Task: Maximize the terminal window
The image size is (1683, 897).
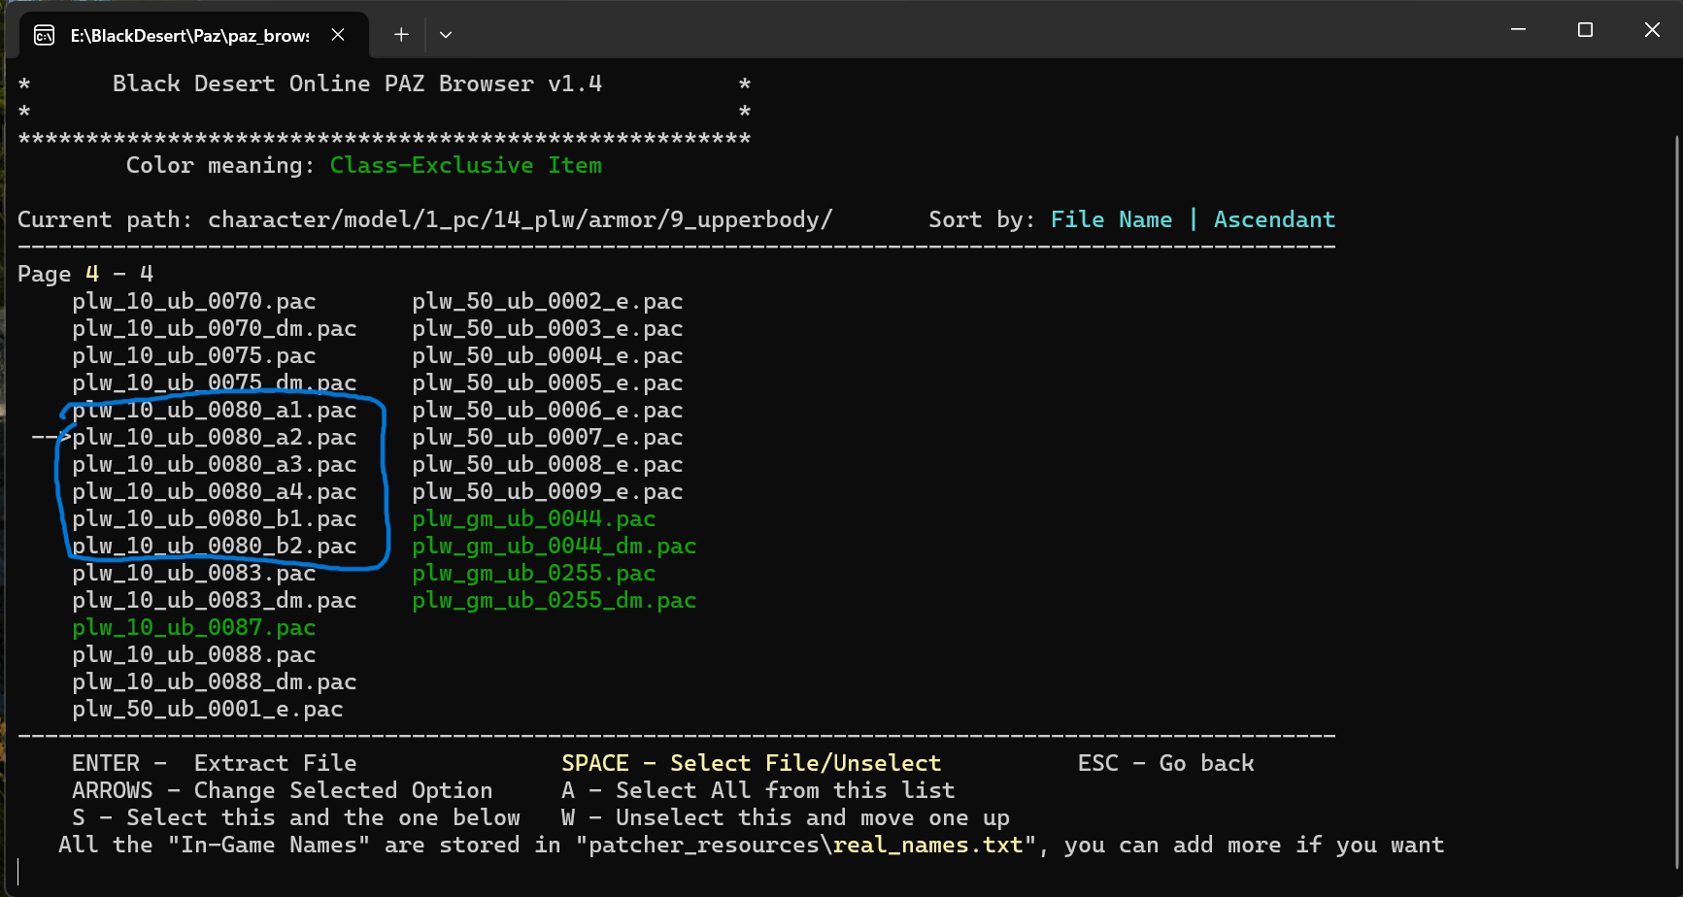Action: pyautogui.click(x=1585, y=30)
